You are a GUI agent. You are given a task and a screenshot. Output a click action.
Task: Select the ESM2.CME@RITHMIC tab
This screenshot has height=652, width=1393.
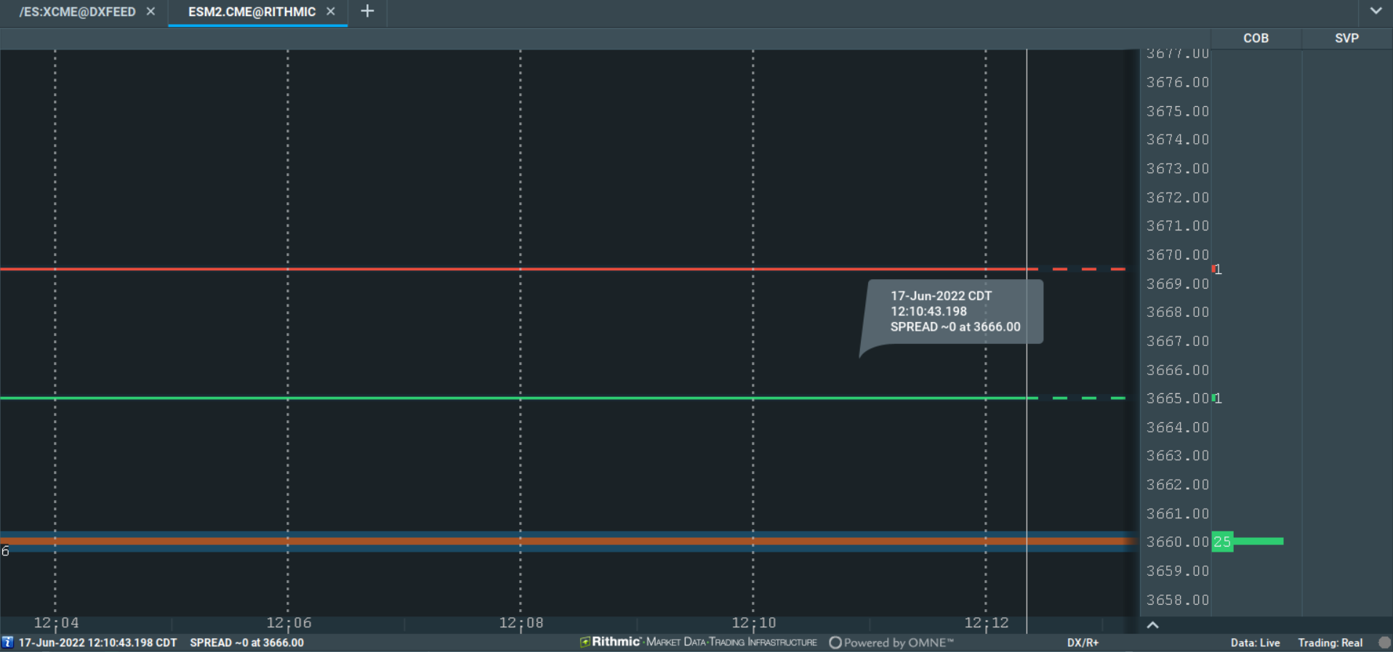pos(252,12)
